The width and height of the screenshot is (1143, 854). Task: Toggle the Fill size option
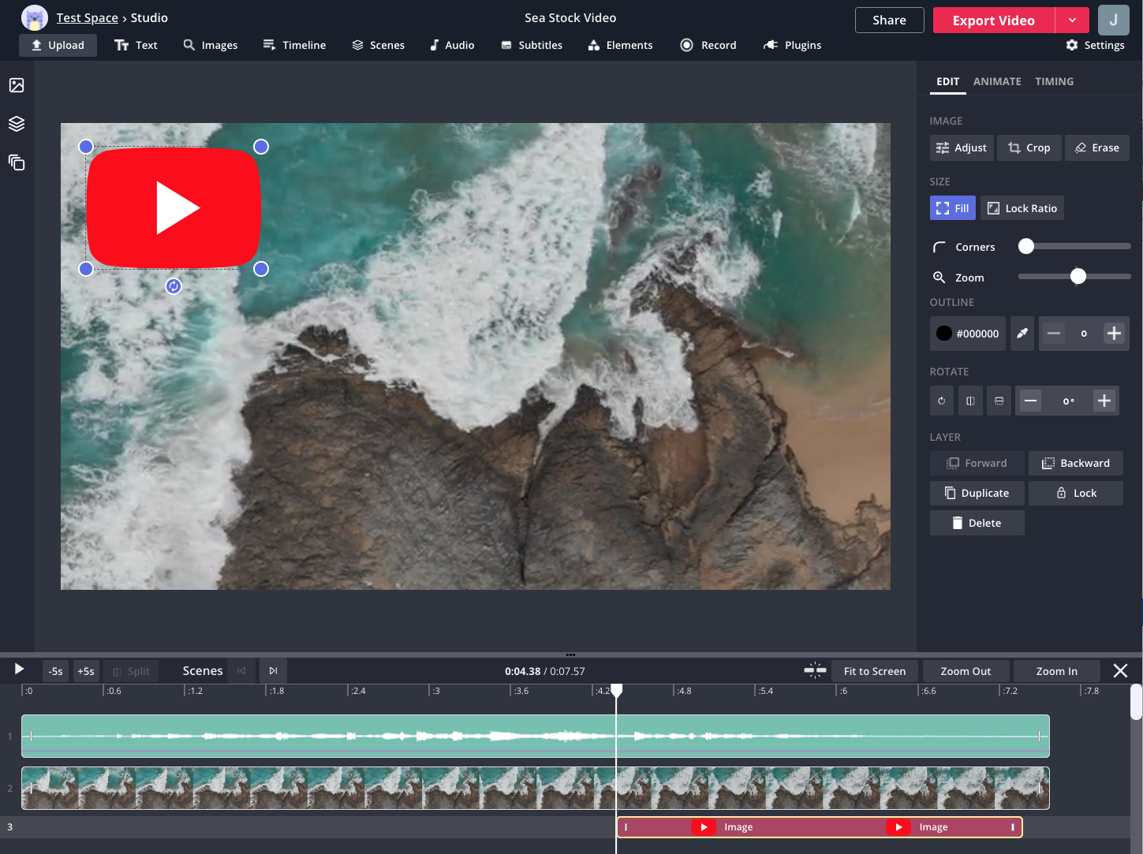click(952, 208)
